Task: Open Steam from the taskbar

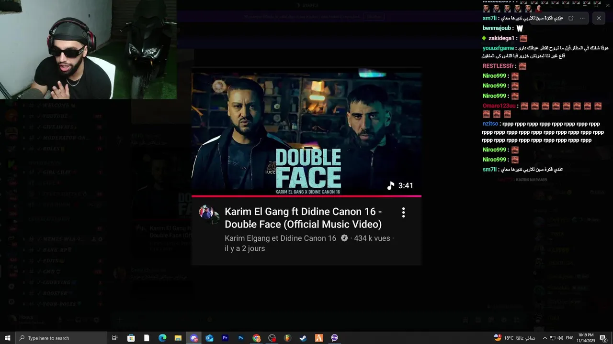Action: point(303,338)
